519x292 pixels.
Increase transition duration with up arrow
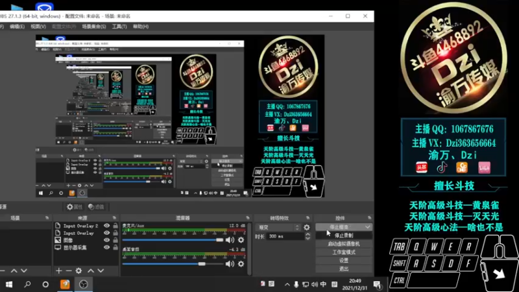click(x=308, y=234)
